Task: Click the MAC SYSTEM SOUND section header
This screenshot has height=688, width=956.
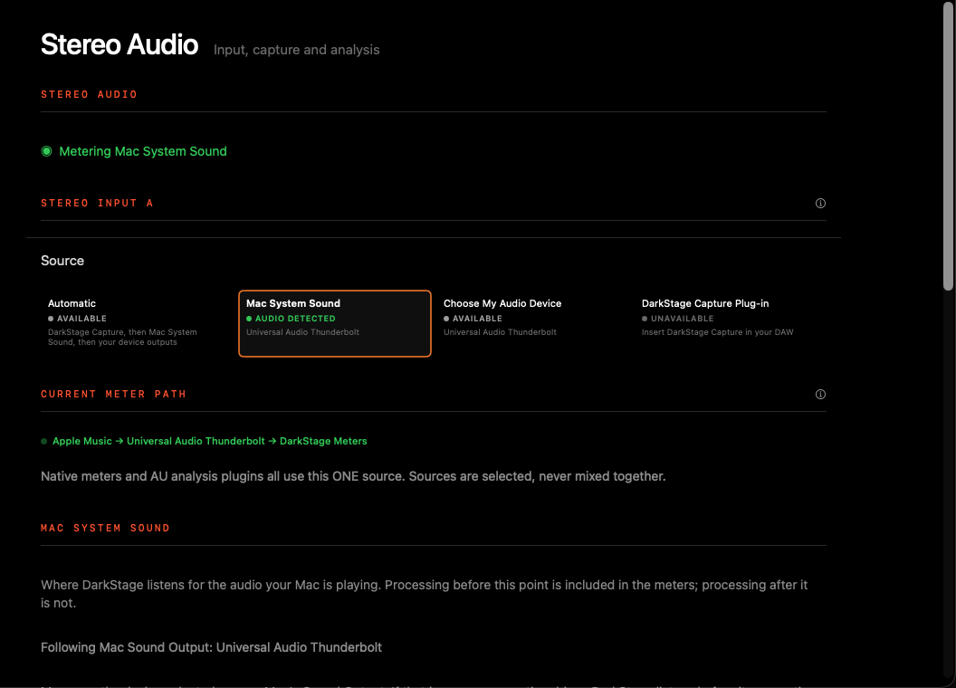Action: tap(105, 528)
